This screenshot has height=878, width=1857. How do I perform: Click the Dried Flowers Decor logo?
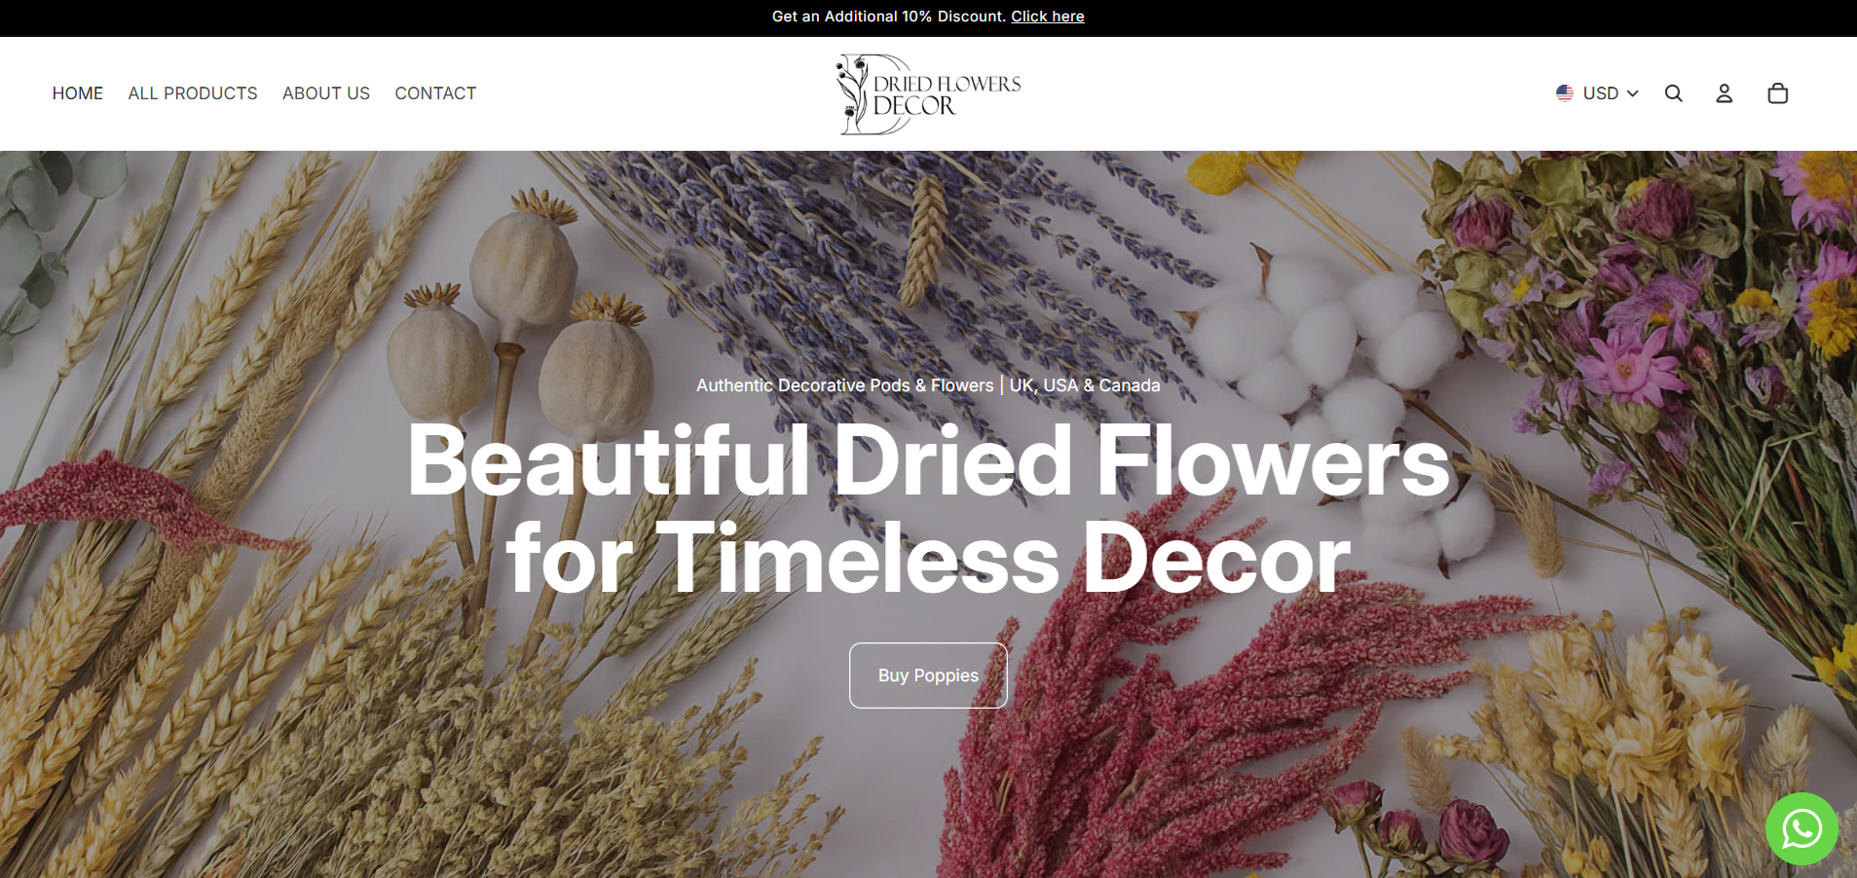coord(928,93)
